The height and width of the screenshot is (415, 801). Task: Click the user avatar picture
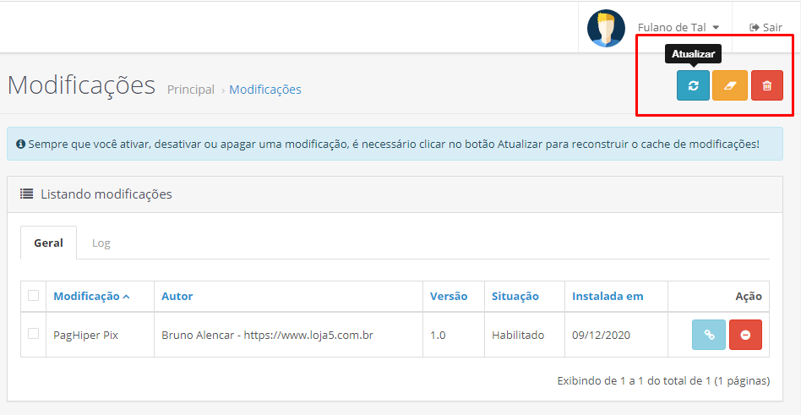[606, 28]
